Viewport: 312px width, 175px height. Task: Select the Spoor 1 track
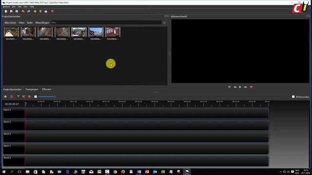click(x=136, y=149)
